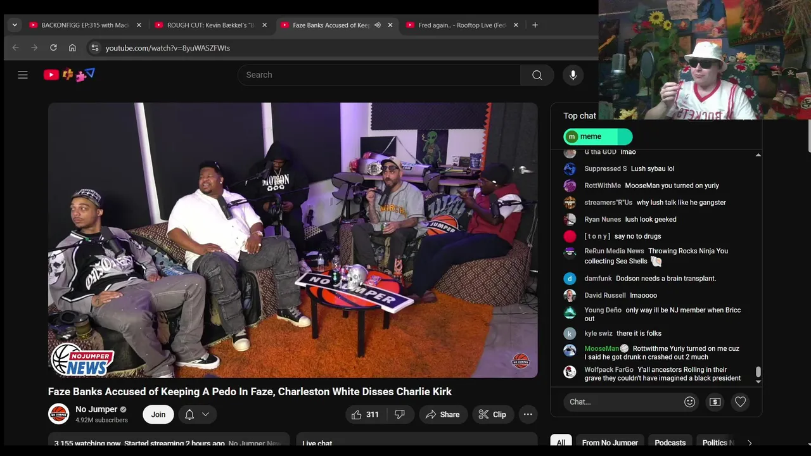
Task: Open MooseMan's chat profile name
Action: click(601, 348)
